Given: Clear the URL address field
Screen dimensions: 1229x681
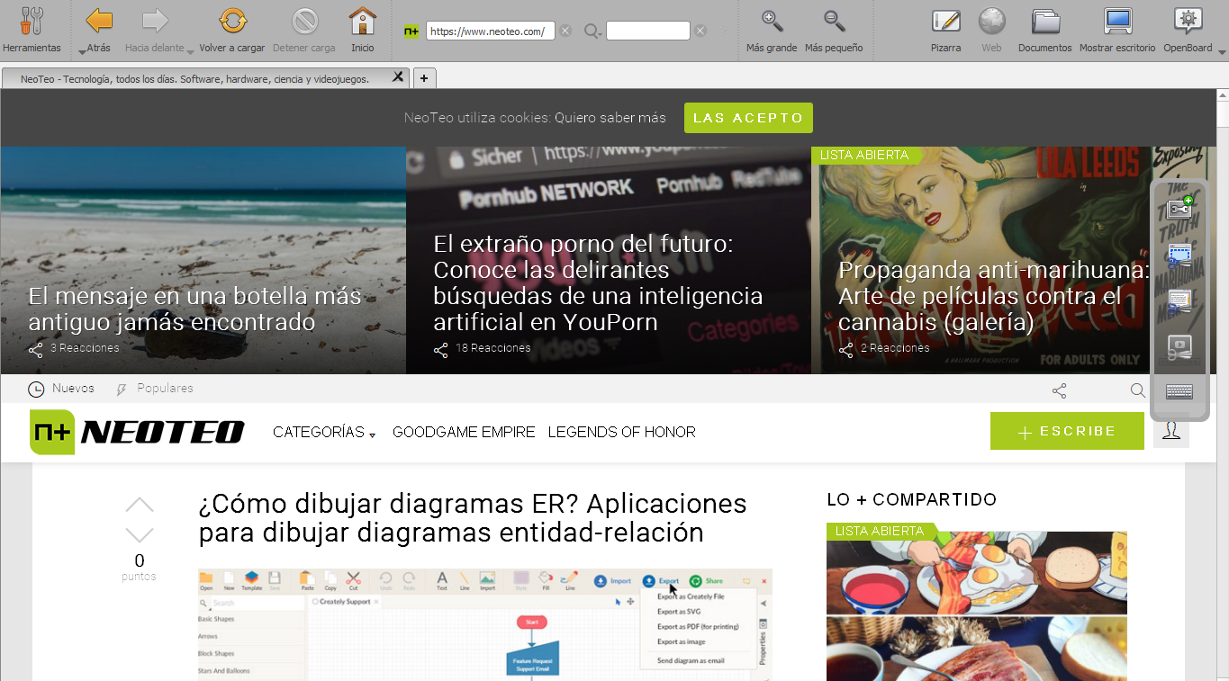Looking at the screenshot, I should pos(565,31).
